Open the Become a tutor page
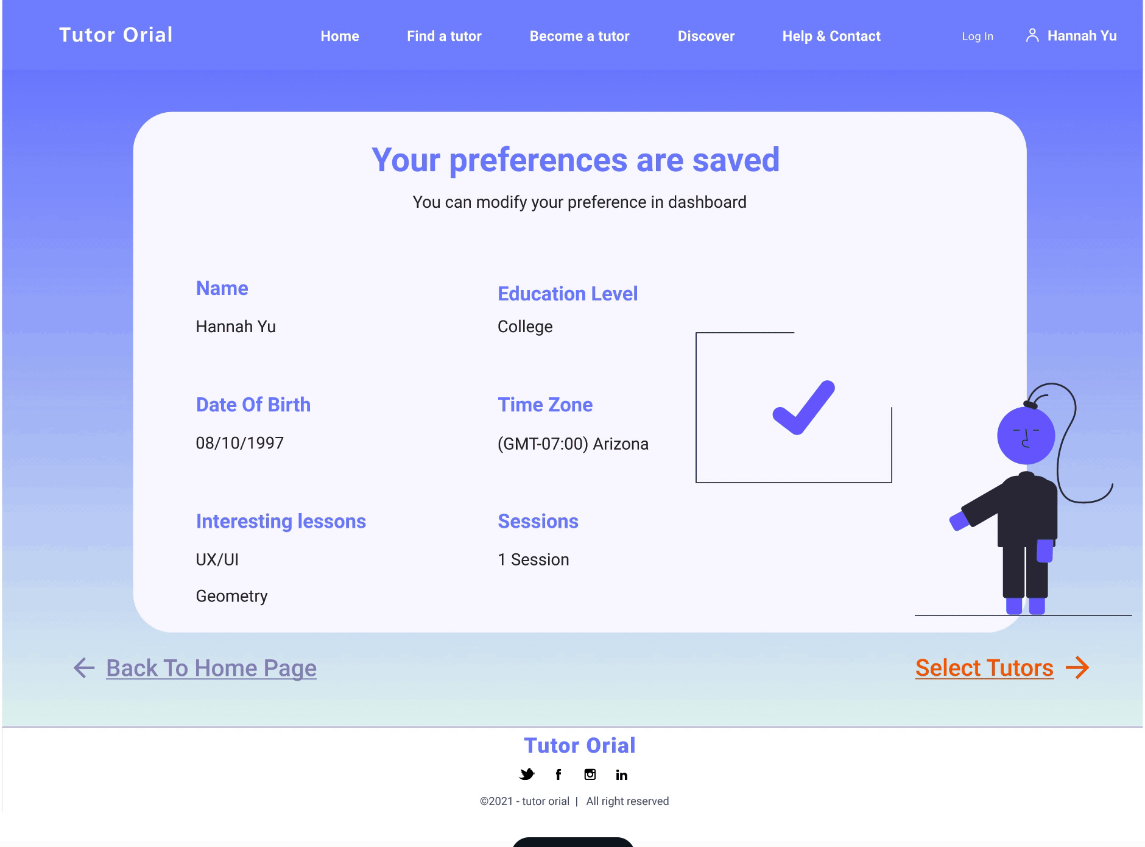Viewport: 1145px width, 847px height. tap(579, 36)
